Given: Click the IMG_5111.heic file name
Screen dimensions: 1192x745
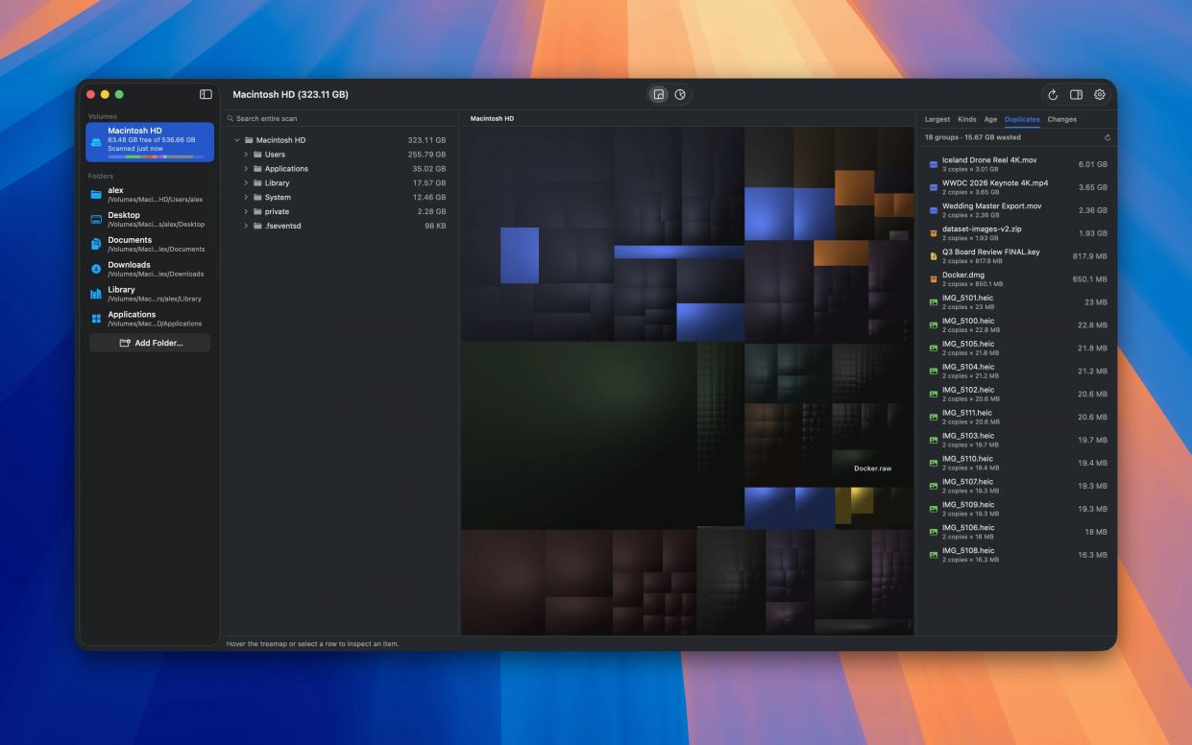Looking at the screenshot, I should (967, 413).
